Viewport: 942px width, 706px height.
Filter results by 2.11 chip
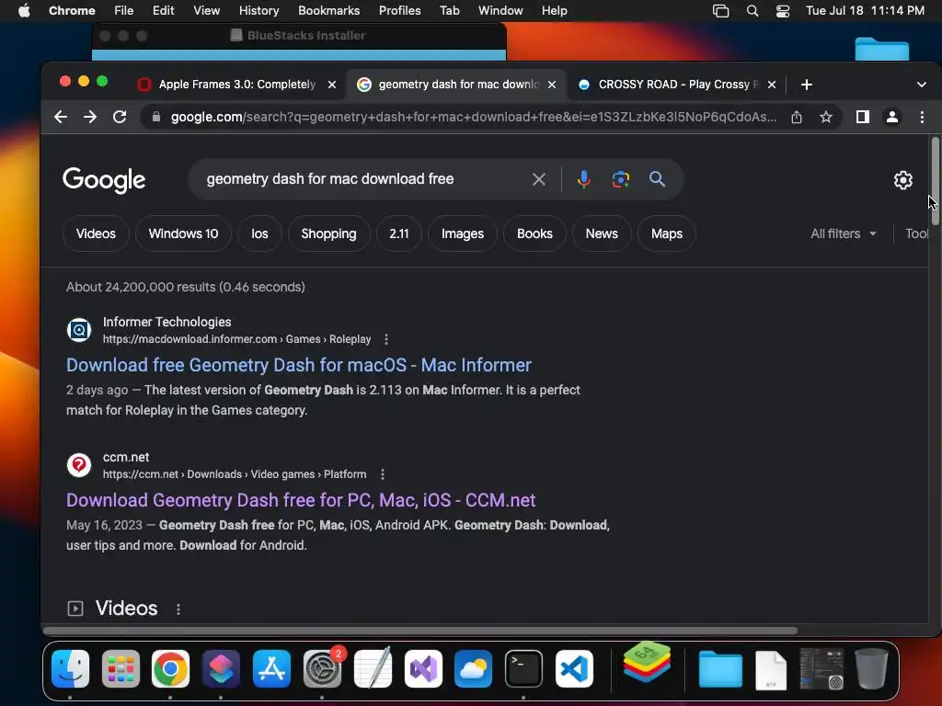click(x=399, y=233)
